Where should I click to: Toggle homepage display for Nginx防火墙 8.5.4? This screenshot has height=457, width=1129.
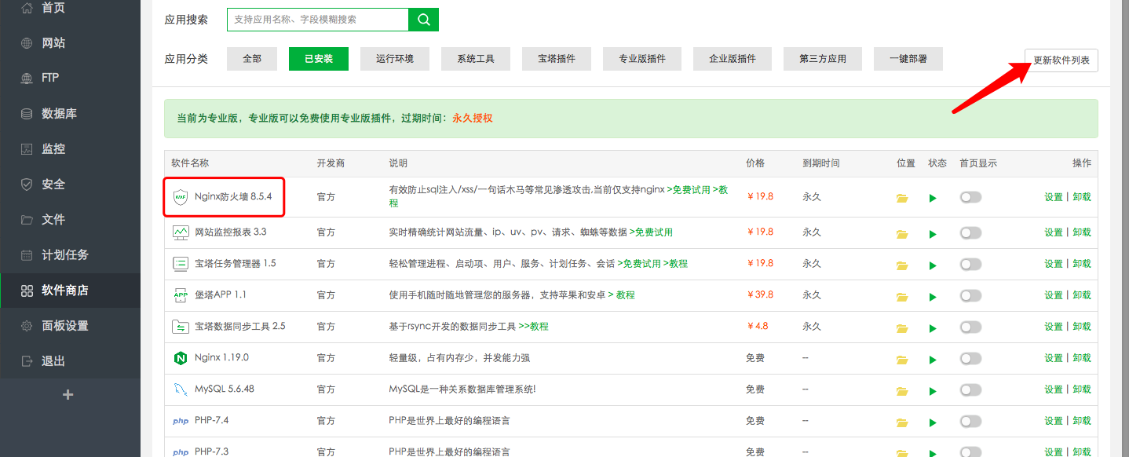970,197
